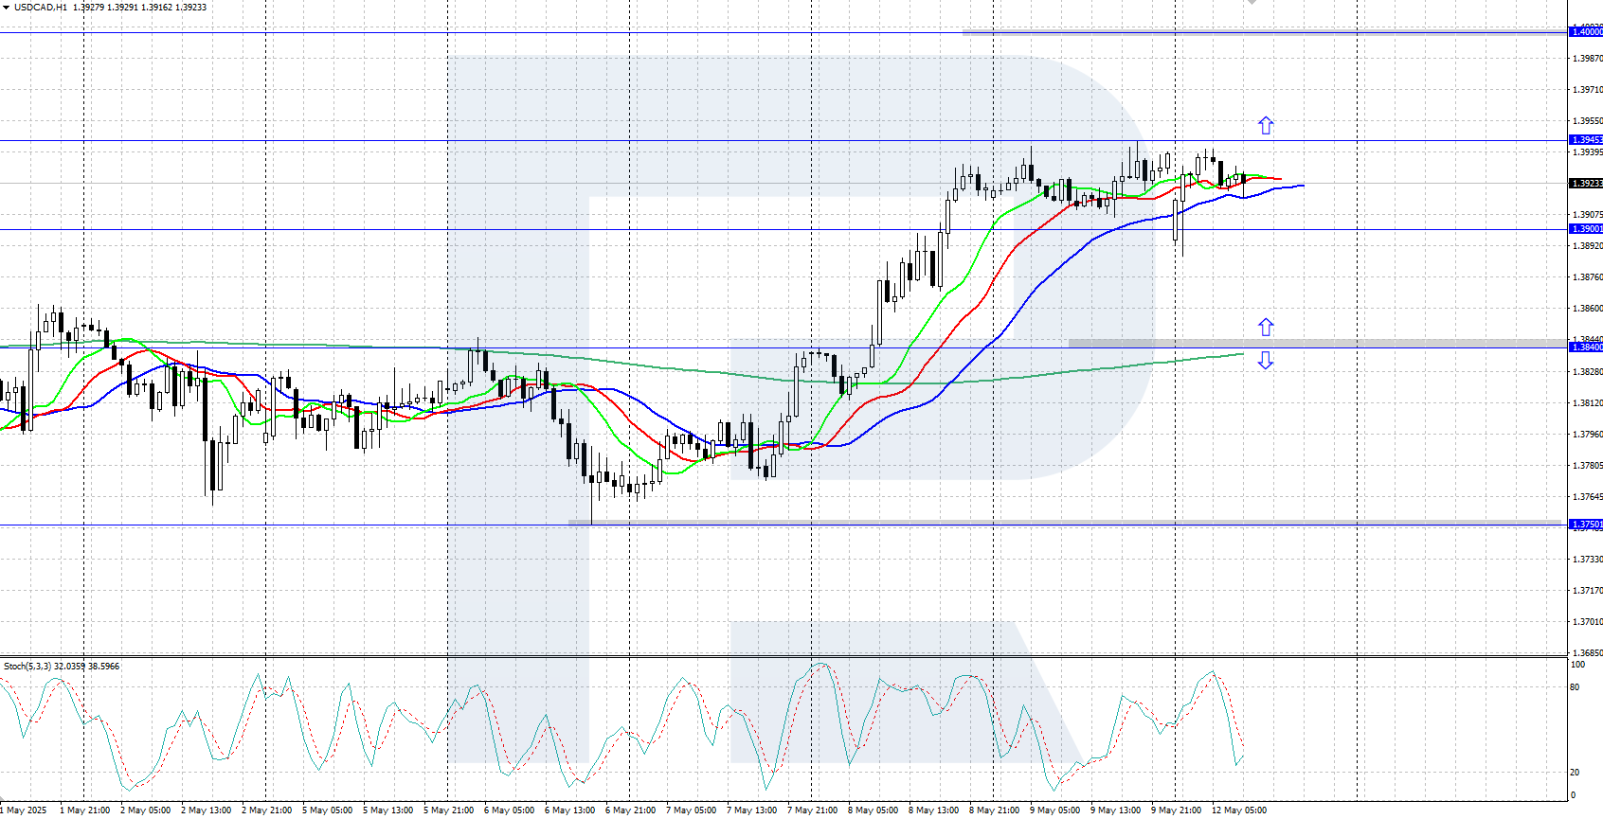Click the USDCAD,H1 chart title text
The width and height of the screenshot is (1603, 819).
pyautogui.click(x=41, y=8)
